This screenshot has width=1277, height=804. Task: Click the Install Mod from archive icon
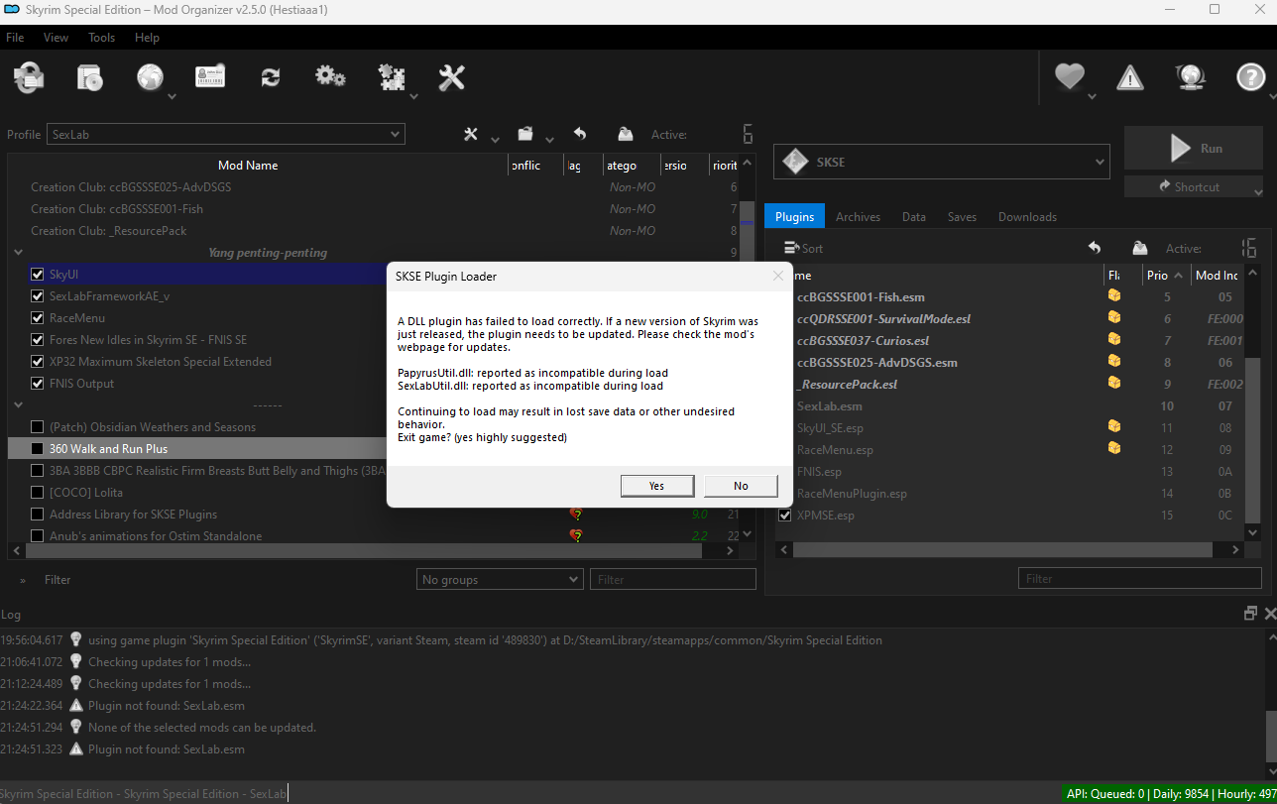click(x=90, y=77)
